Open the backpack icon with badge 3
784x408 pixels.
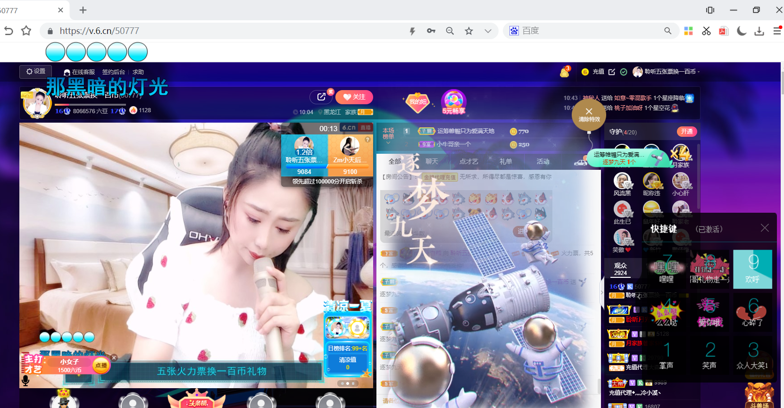[565, 72]
